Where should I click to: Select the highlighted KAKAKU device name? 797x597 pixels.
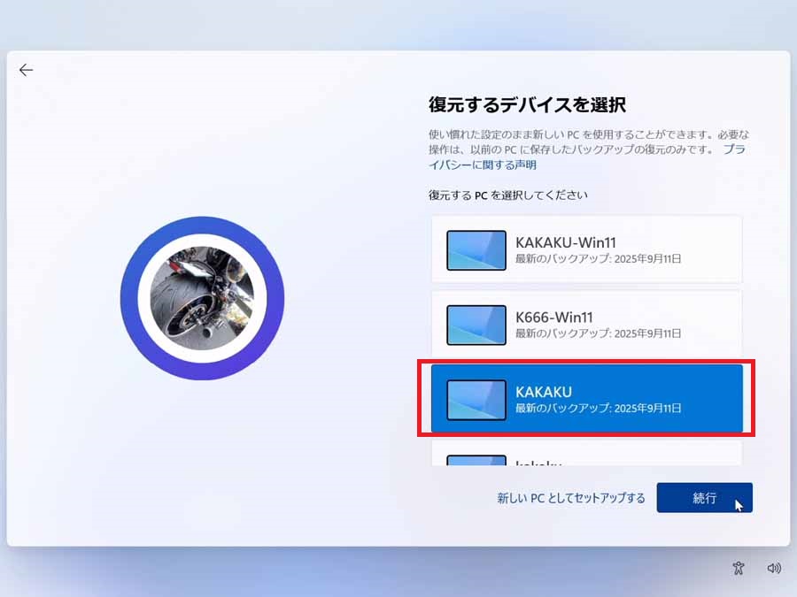544,392
